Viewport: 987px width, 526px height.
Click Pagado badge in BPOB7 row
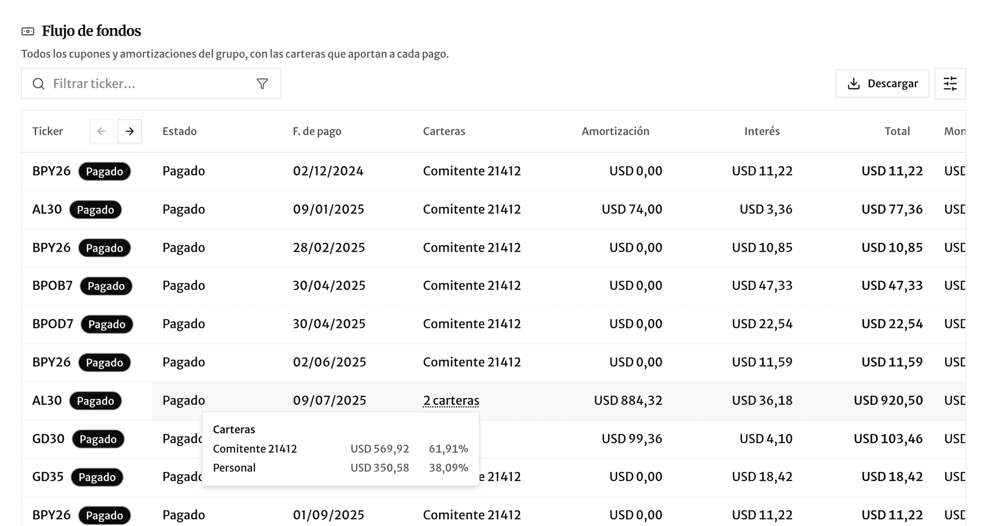(x=106, y=286)
